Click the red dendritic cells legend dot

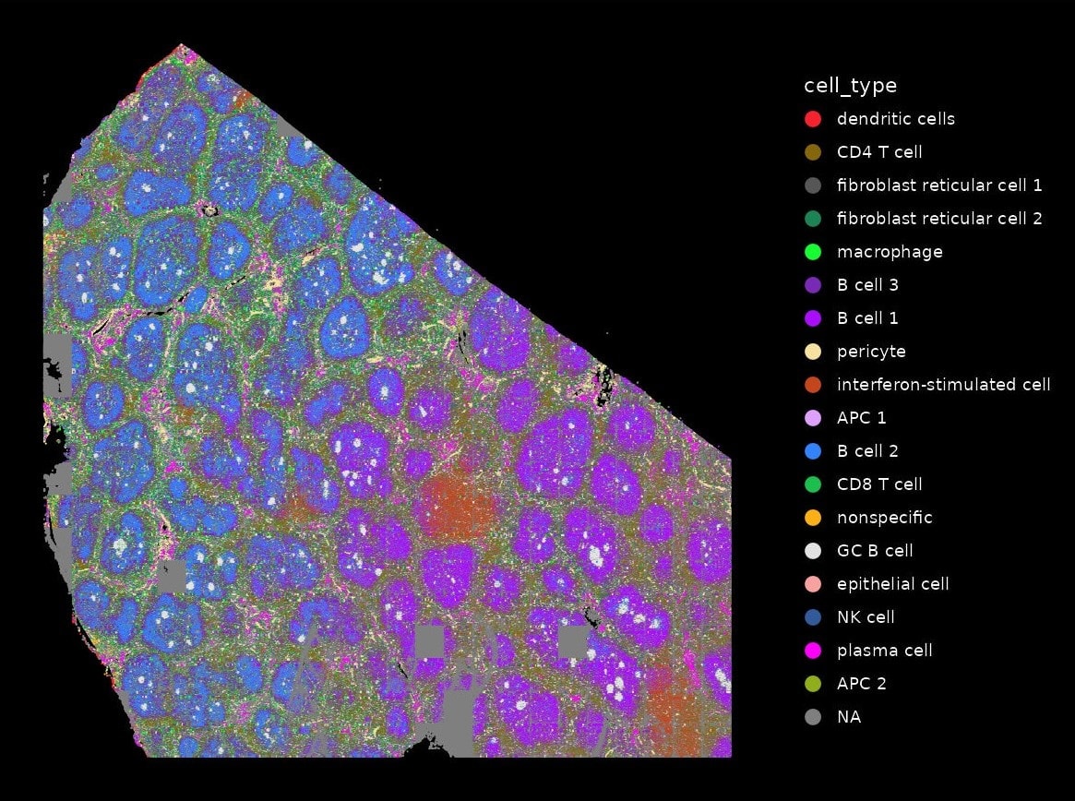point(812,119)
